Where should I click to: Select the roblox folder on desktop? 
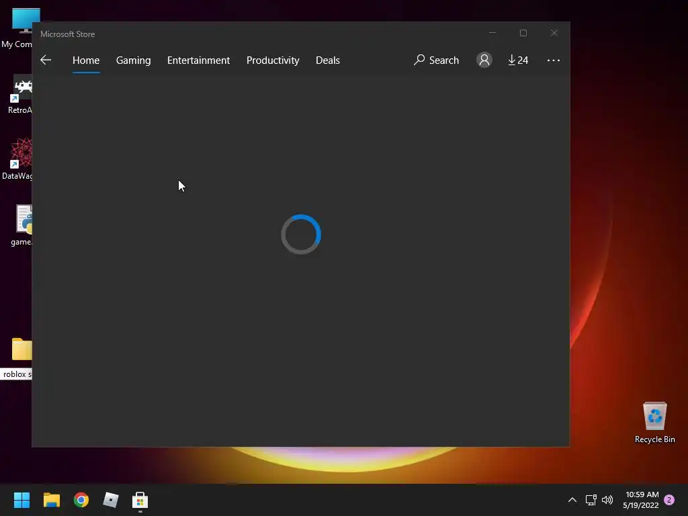17,358
